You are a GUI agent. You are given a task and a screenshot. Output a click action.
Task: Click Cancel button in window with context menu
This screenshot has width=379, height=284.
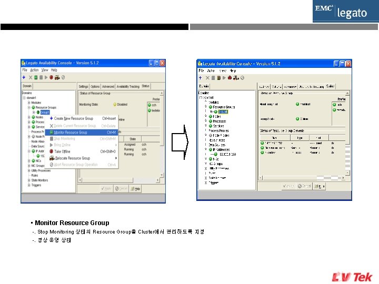pos(121,189)
